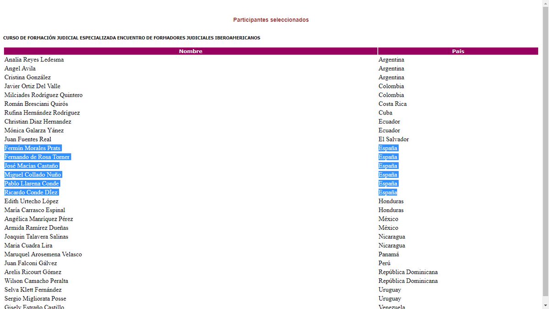Image resolution: width=549 pixels, height=309 pixels.
Task: Select the name Angélica Manríquez Pérez
Action: click(x=39, y=219)
